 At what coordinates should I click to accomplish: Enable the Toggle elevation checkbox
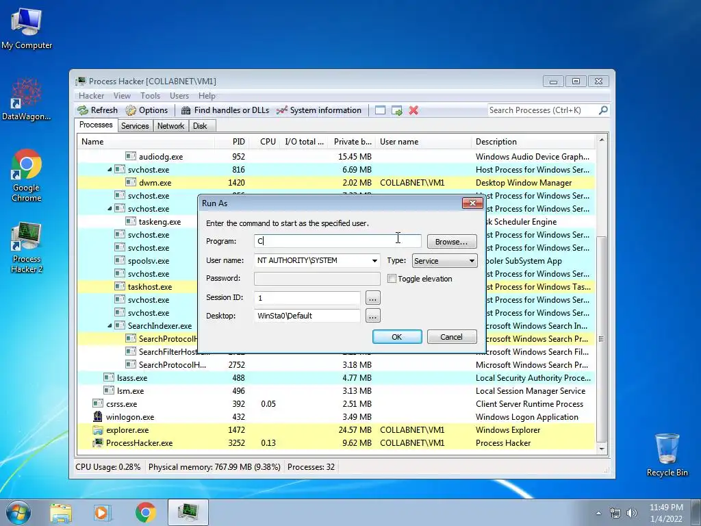click(392, 279)
